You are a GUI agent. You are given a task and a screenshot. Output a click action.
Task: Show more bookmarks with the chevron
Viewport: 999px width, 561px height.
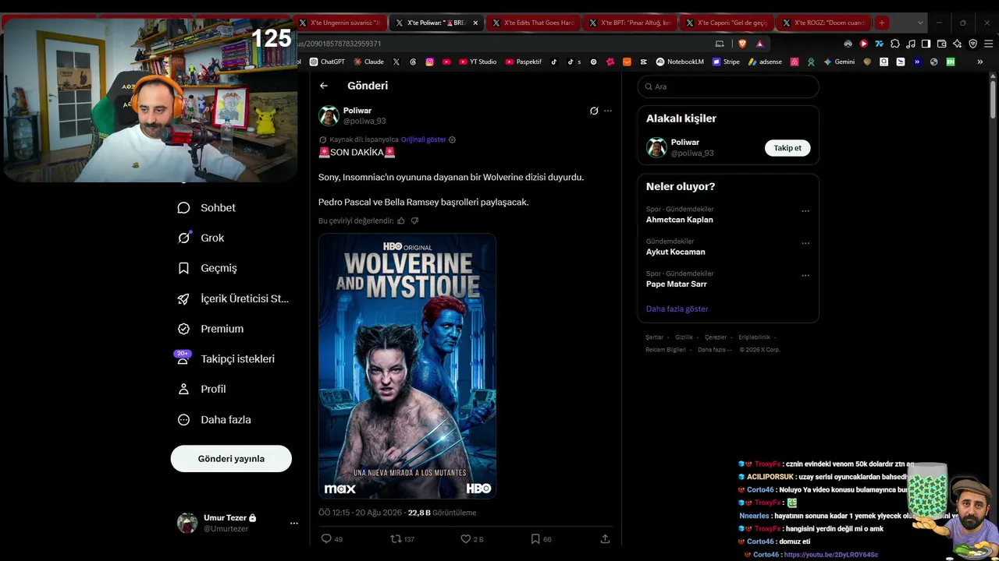coord(980,62)
